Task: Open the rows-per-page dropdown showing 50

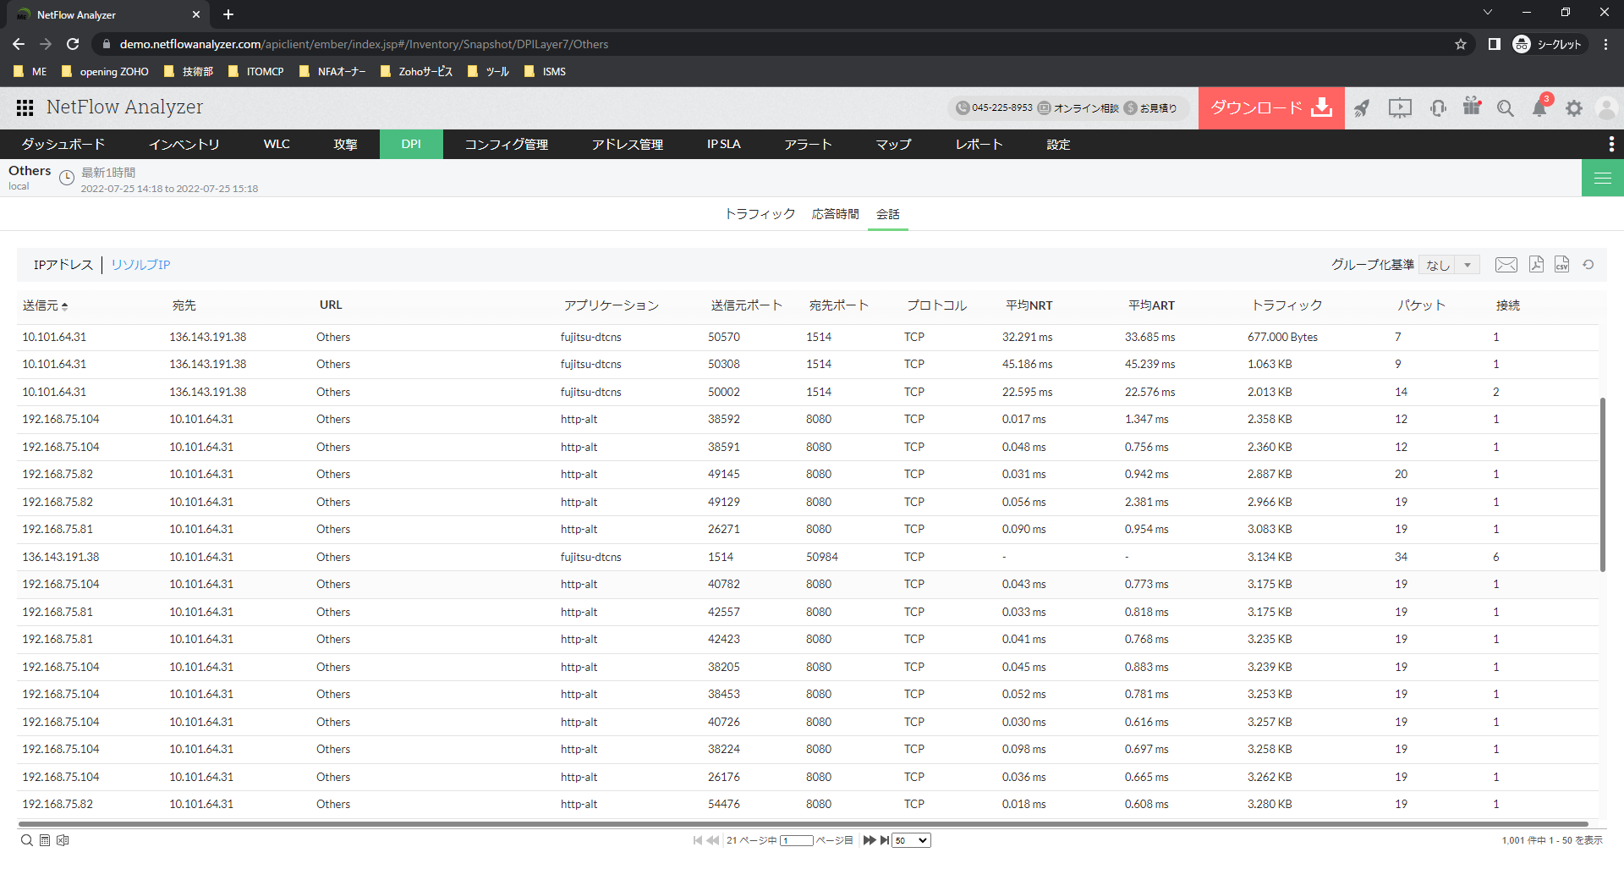Action: [x=911, y=840]
